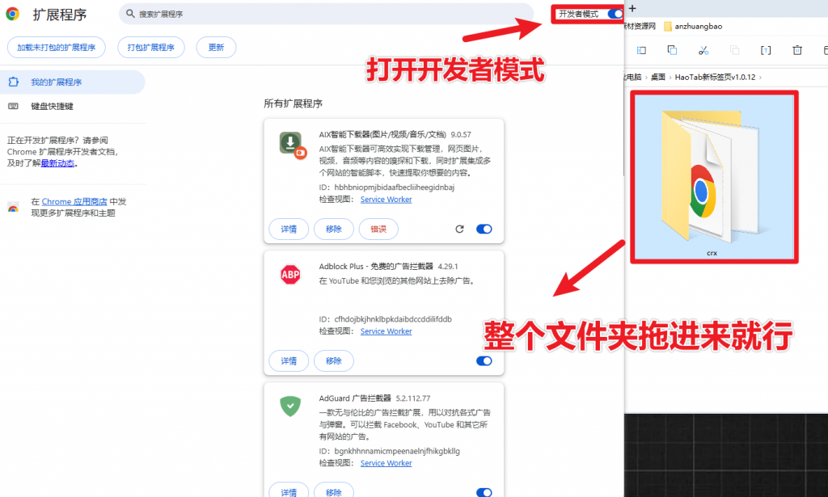
Task: Click the copy icon in File Explorer toolbar
Action: 672,50
